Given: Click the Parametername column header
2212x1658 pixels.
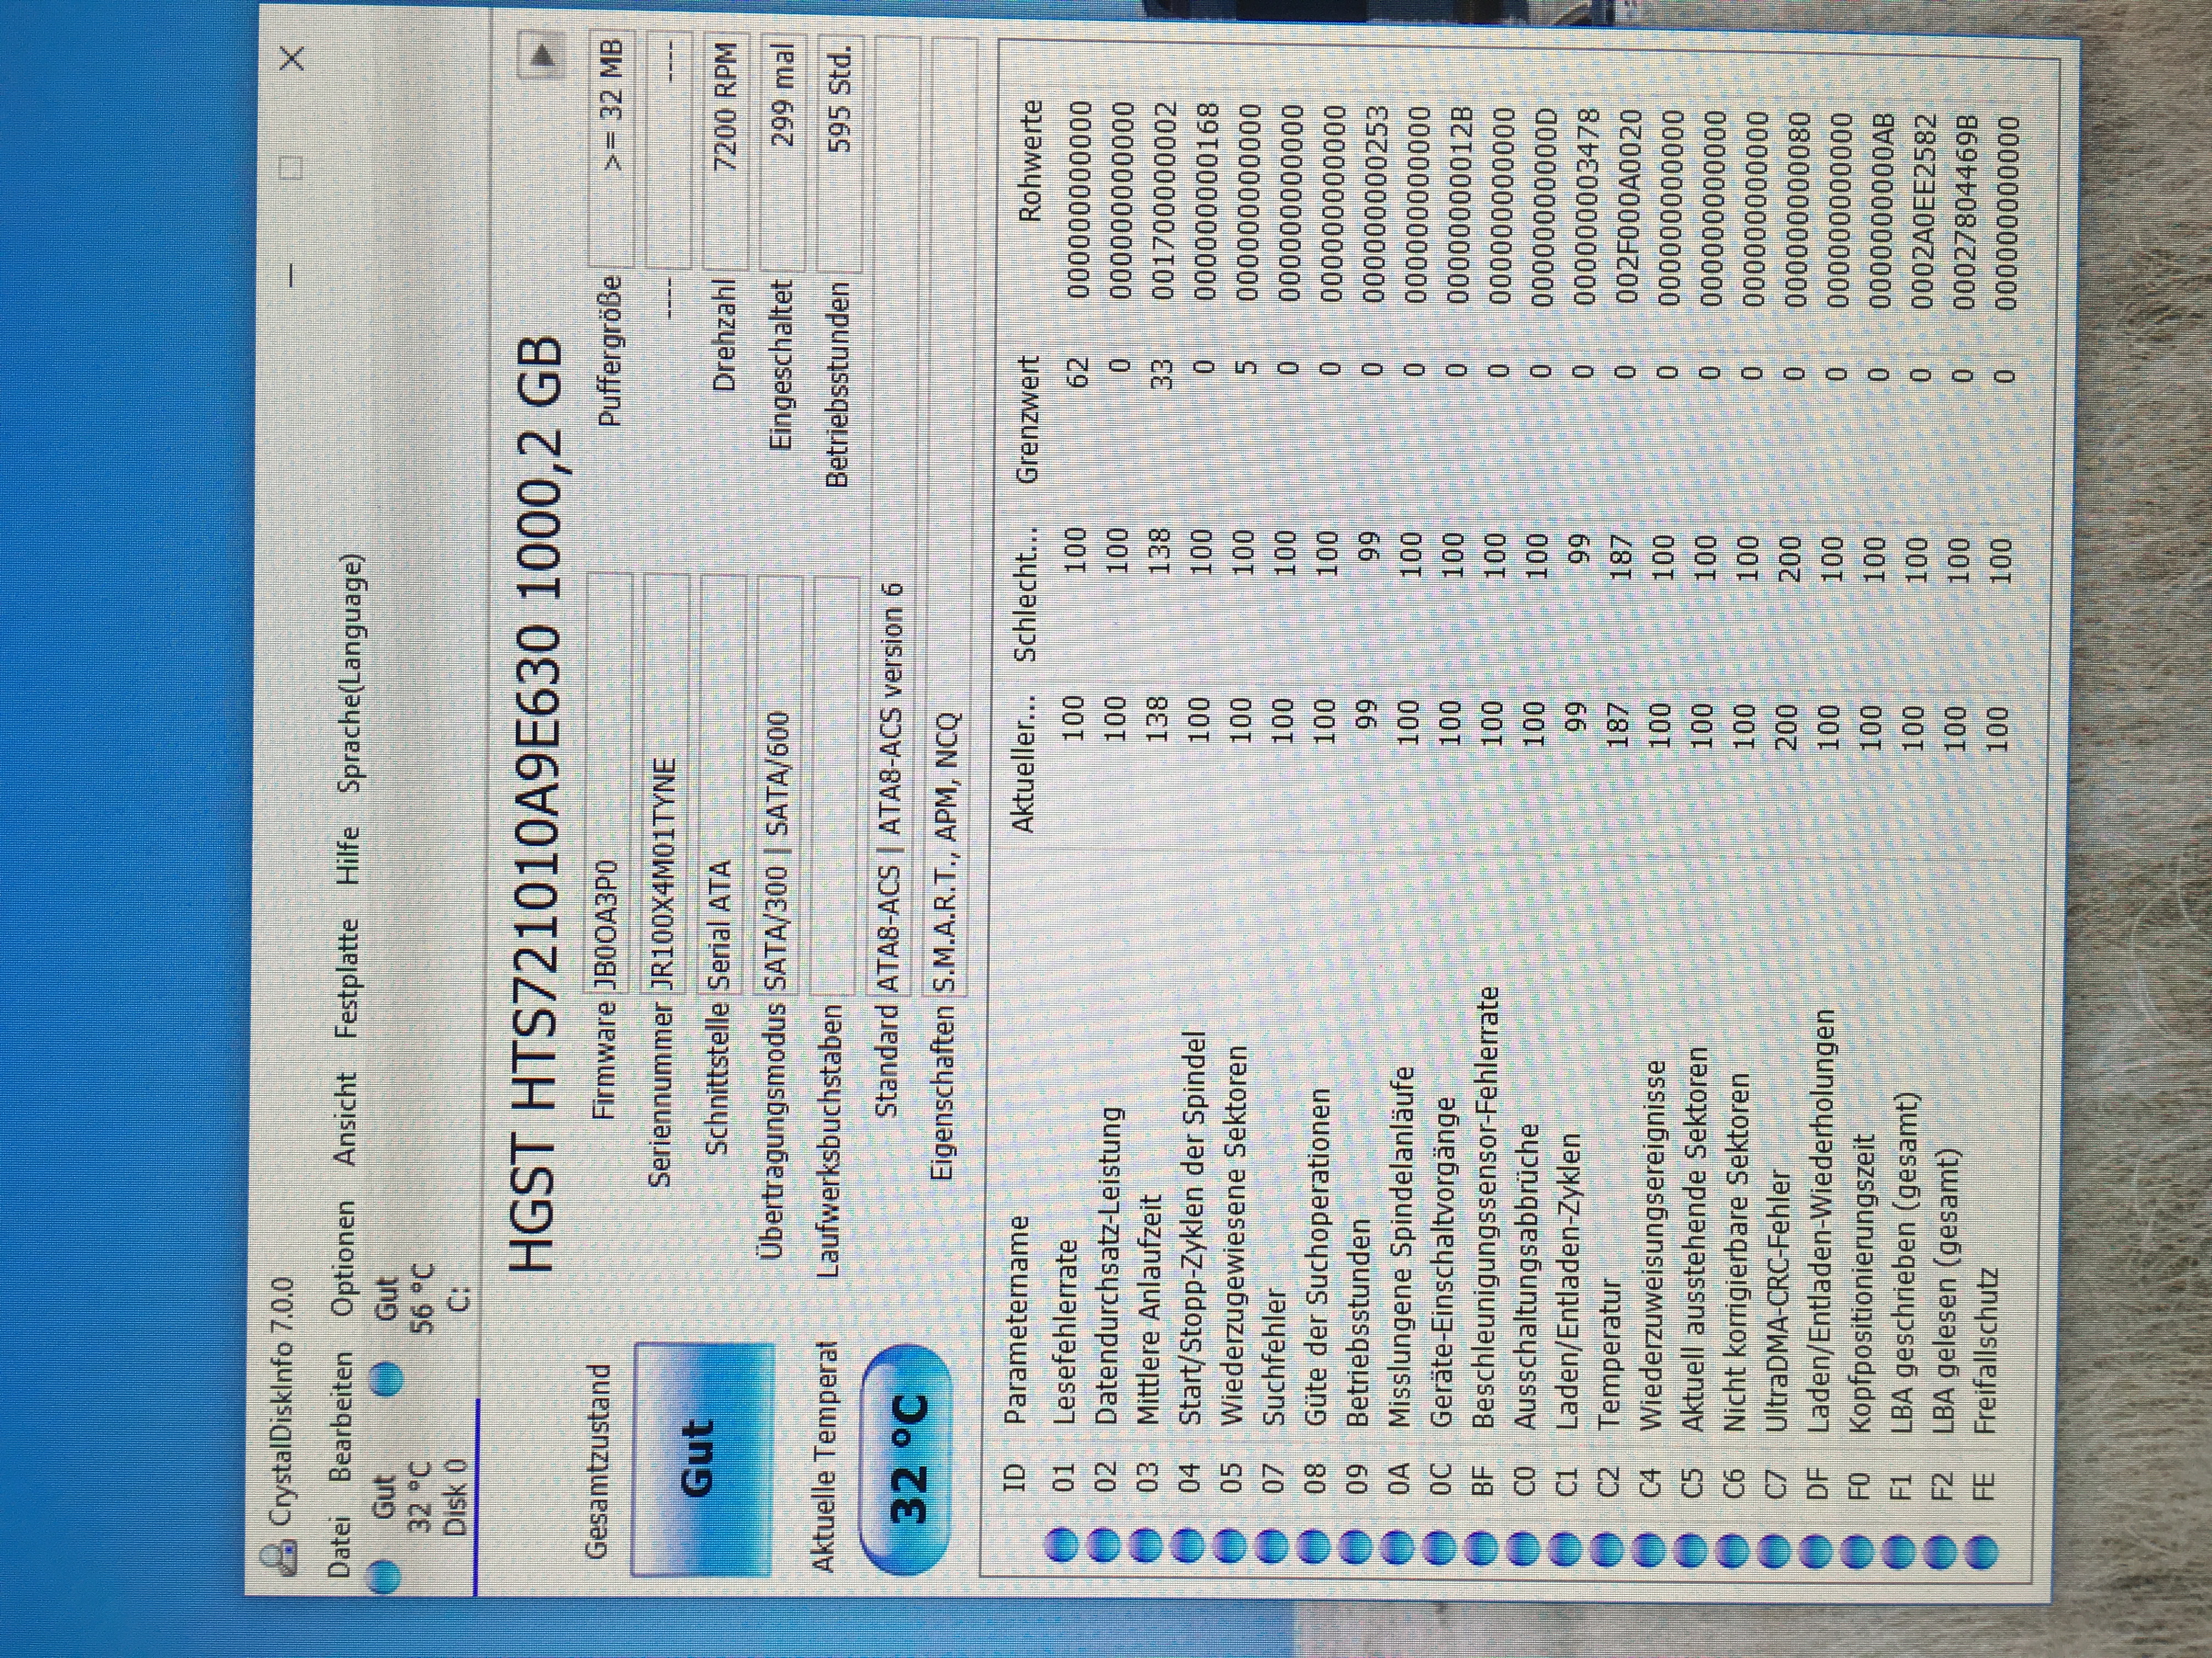Looking at the screenshot, I should click(1017, 1319).
